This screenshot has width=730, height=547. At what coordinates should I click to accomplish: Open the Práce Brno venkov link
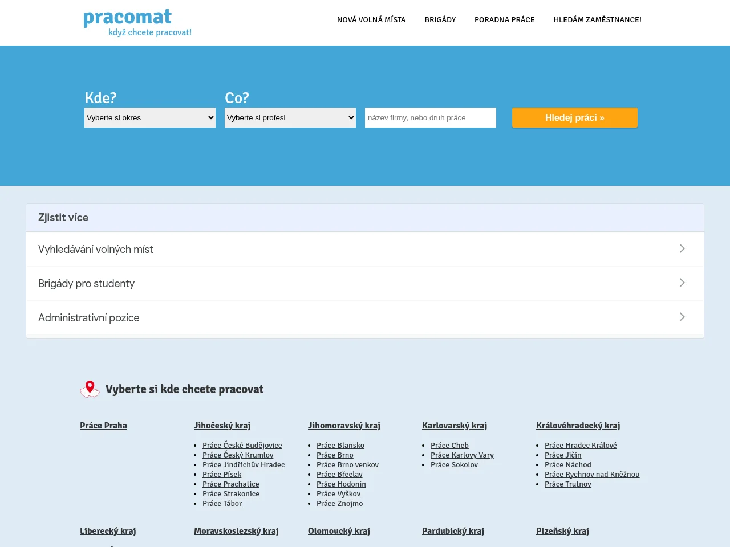coord(347,465)
